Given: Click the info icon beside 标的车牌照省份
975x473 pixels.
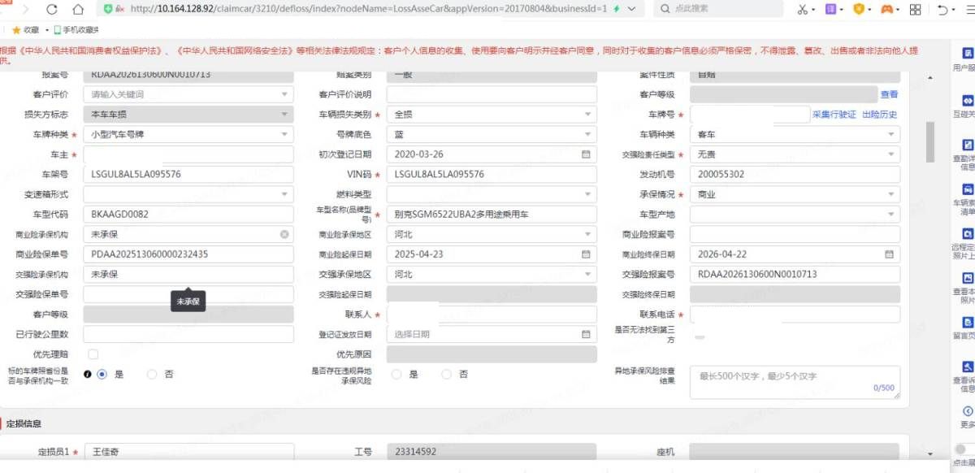Looking at the screenshot, I should tap(88, 375).
